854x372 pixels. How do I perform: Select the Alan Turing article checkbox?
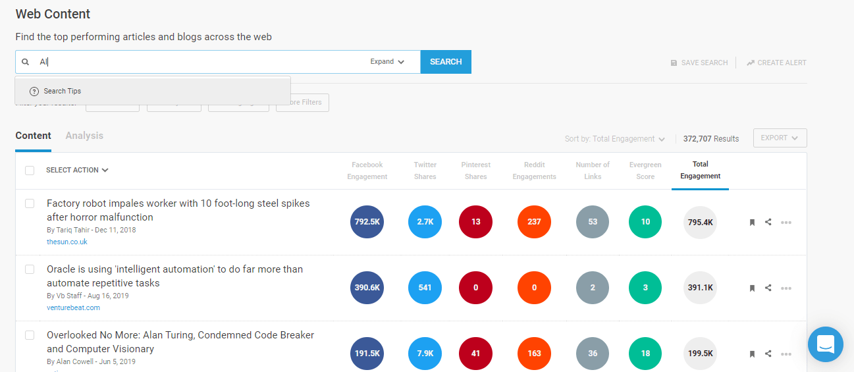tap(30, 335)
